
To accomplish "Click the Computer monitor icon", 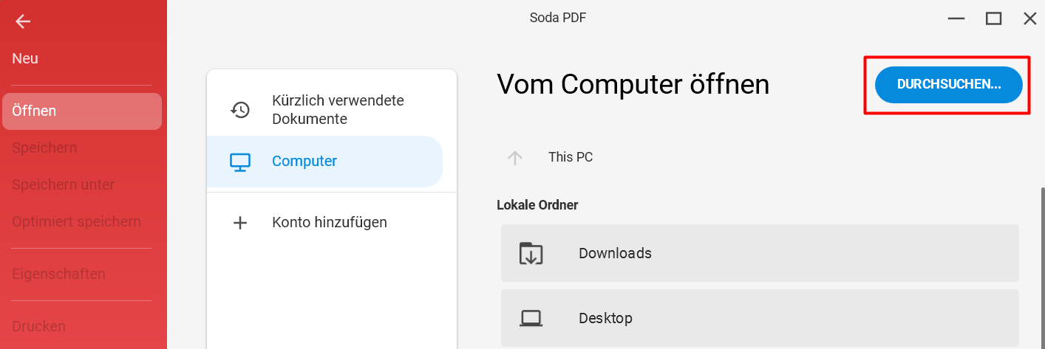I will coord(240,162).
